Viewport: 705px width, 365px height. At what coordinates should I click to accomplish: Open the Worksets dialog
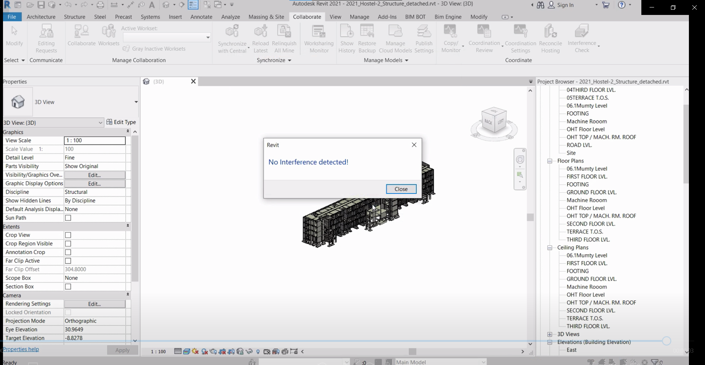(x=109, y=35)
